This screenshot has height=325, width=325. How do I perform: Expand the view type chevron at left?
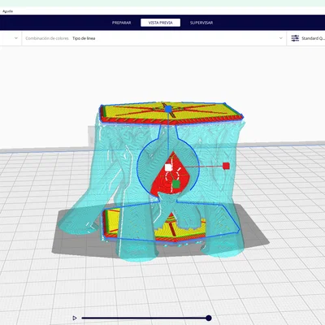point(16,38)
